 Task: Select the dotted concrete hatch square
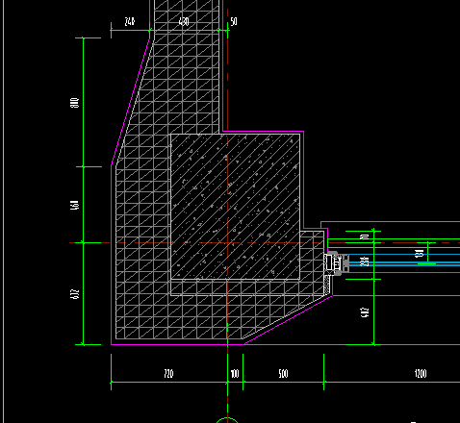[x=235, y=207]
